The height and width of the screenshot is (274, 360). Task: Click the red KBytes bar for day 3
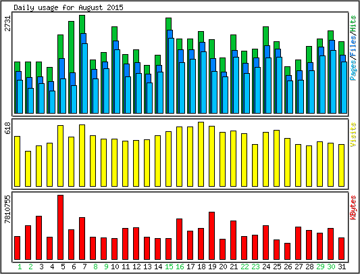pos(38,238)
